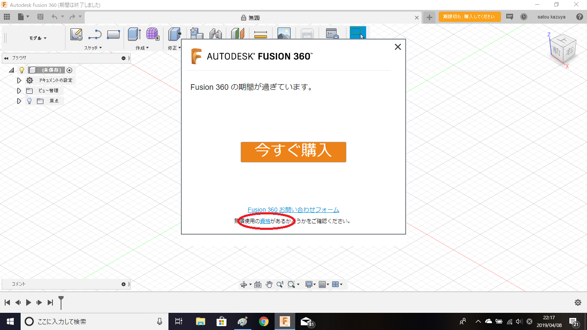Add a new design tab
Screen dimensions: 587x330
[429, 17]
